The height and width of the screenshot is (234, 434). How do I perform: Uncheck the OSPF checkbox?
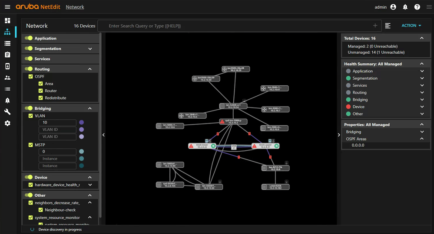(30, 76)
